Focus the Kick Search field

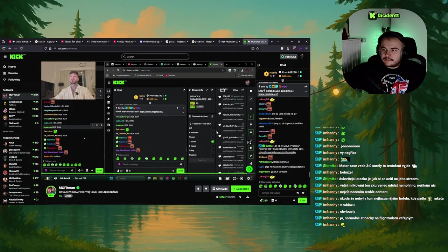click(155, 57)
